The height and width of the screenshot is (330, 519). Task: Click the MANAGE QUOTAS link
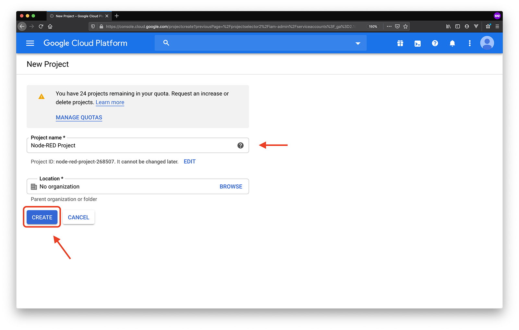79,117
